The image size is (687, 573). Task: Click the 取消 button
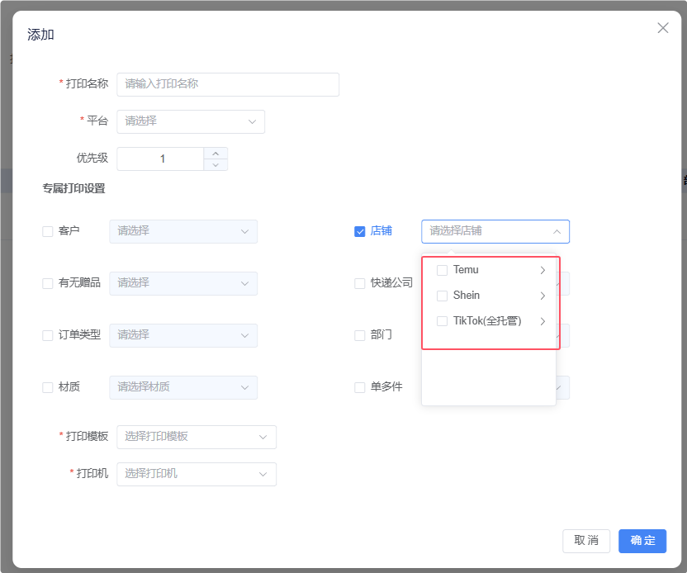[586, 541]
